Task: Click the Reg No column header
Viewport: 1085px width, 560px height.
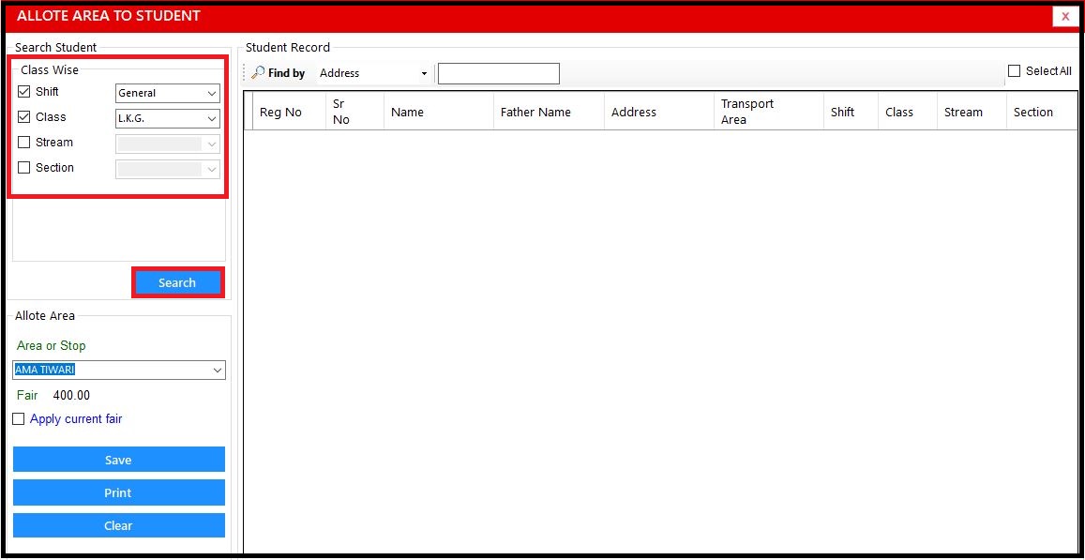Action: [289, 112]
